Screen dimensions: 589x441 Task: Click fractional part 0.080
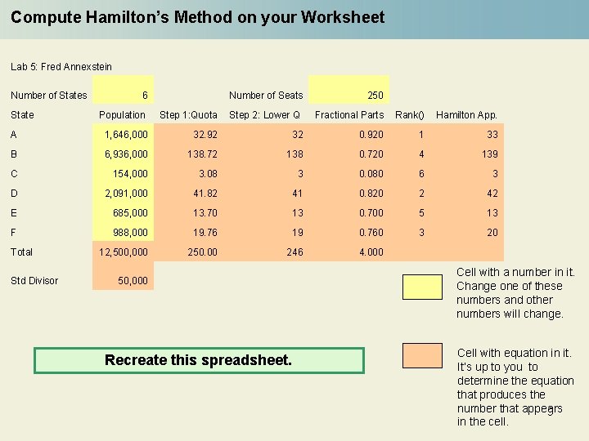tap(371, 174)
